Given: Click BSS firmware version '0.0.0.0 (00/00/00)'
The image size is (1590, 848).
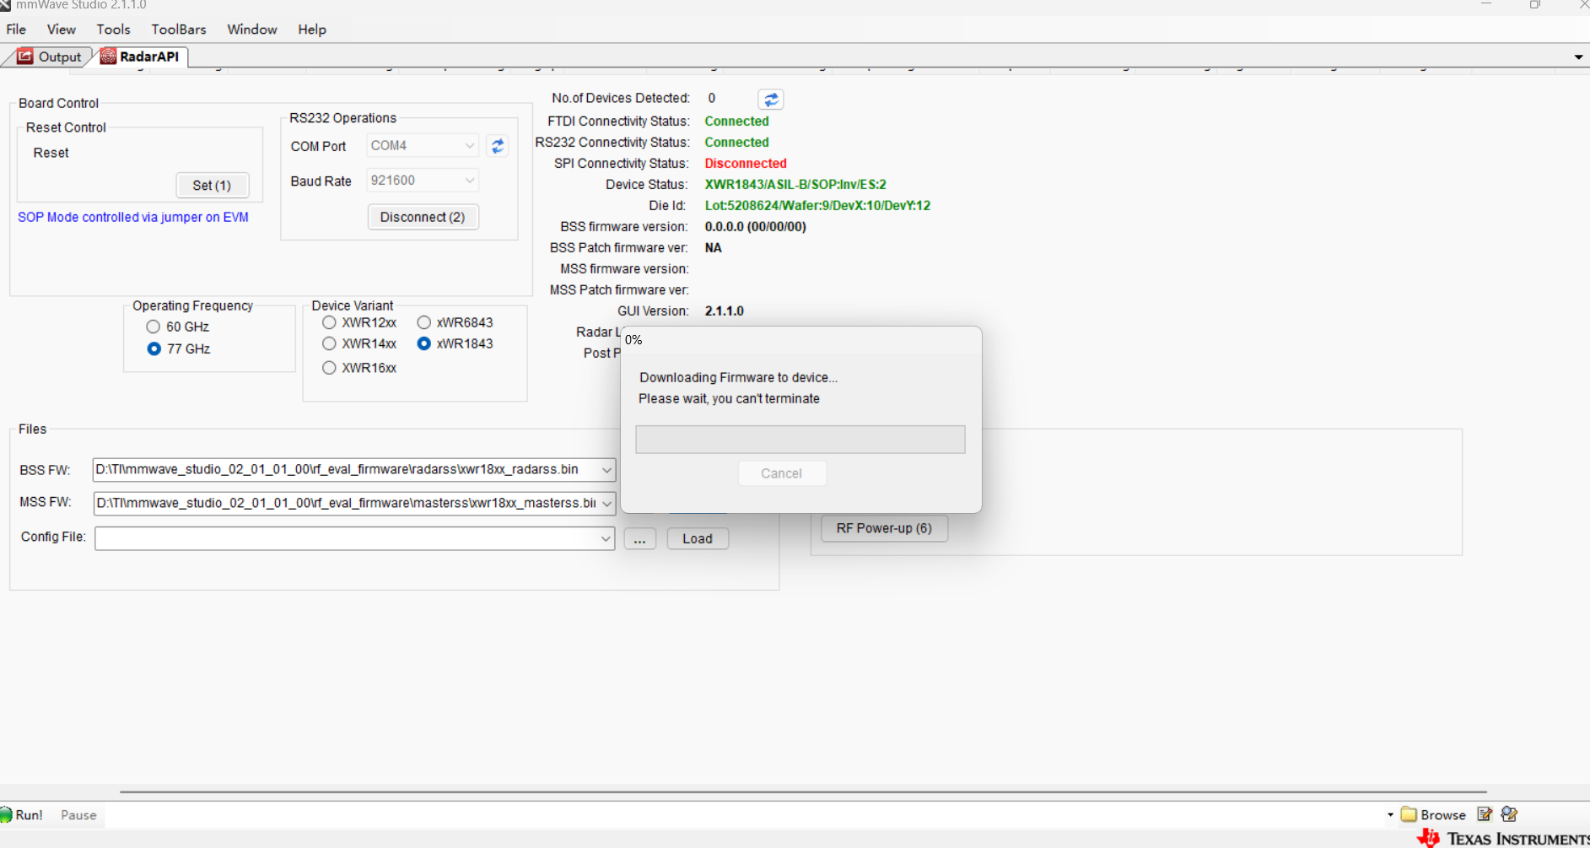Looking at the screenshot, I should tap(755, 227).
